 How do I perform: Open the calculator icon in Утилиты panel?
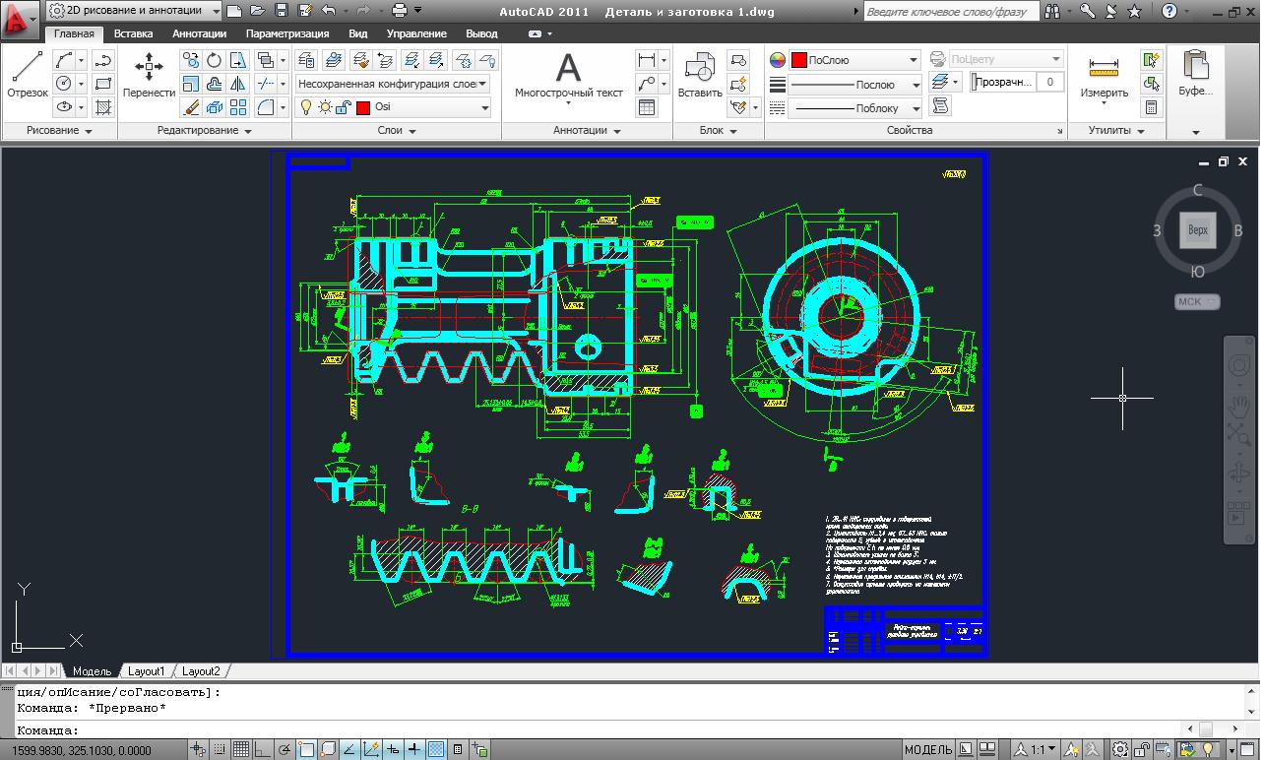1151,107
